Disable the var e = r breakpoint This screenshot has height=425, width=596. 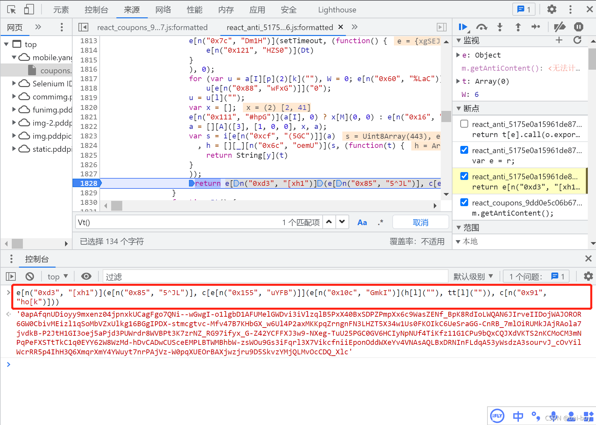464,150
